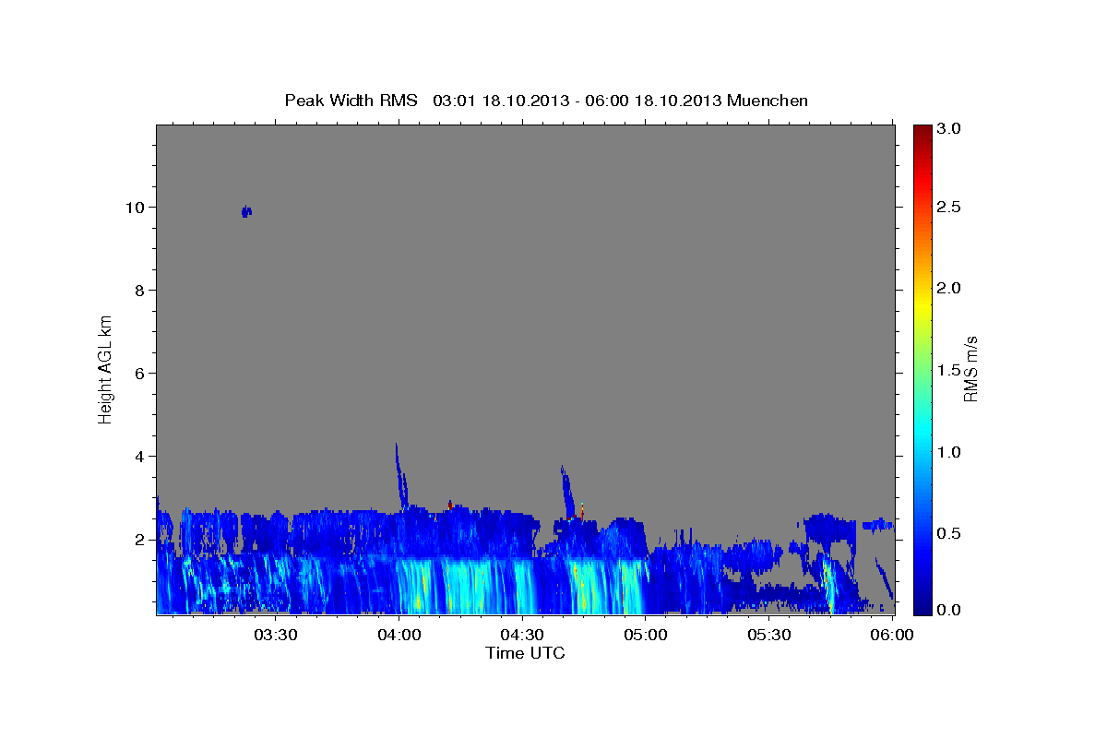Click the colorbar value 1.5

tap(950, 369)
